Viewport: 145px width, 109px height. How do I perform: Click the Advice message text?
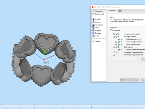pyautogui.click(x=128, y=21)
